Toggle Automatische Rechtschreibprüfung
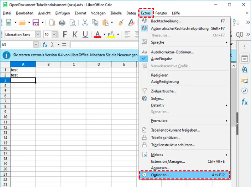The image size is (251, 188). click(x=185, y=29)
